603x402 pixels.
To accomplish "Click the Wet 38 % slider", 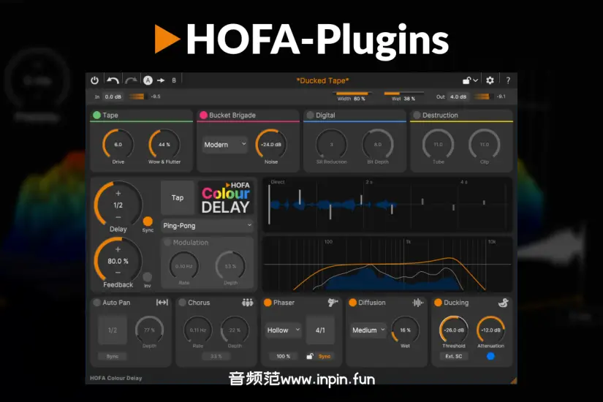I will 403,96.
